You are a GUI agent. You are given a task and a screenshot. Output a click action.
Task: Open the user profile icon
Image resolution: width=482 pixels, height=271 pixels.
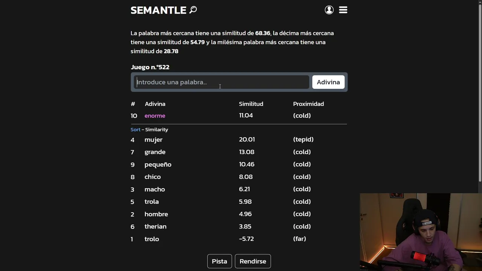point(329,10)
